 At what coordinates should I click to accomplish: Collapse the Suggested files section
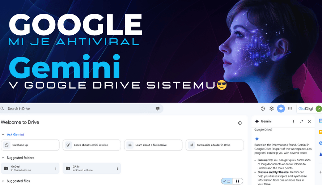point(3,181)
